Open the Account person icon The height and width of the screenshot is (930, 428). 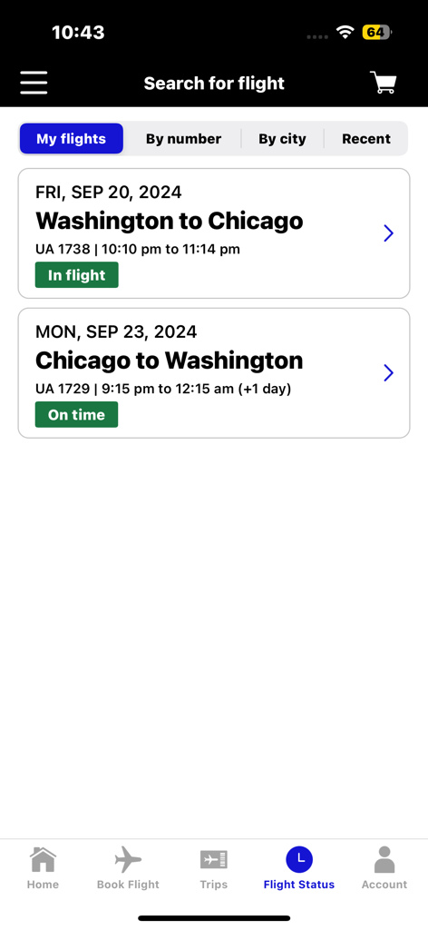384,859
